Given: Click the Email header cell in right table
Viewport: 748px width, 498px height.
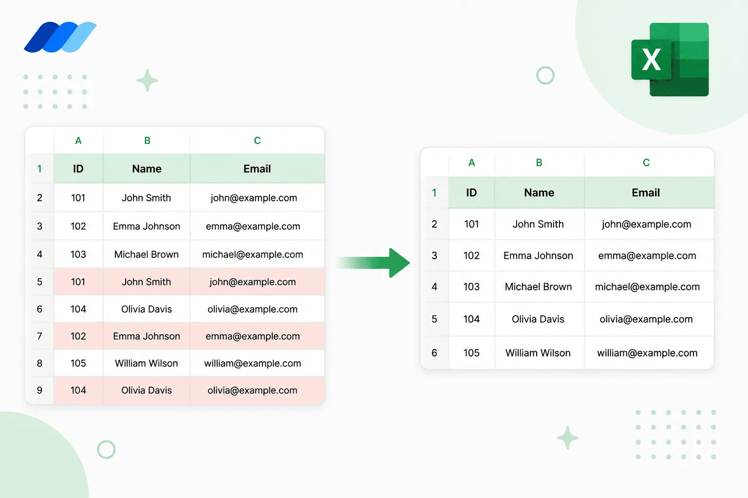Looking at the screenshot, I should click(x=646, y=193).
